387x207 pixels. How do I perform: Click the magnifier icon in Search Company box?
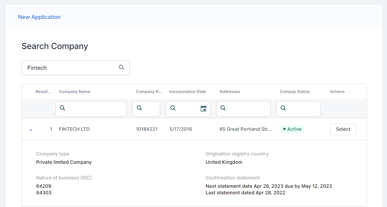[x=121, y=68]
